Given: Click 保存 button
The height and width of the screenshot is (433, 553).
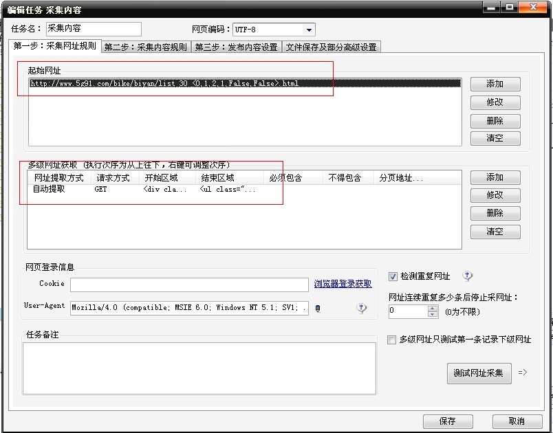Looking at the screenshot, I should 447,421.
